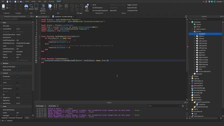Open the Find binoculars tool
Image resolution: width=224 pixels, height=126 pixels.
click(x=26, y=6)
